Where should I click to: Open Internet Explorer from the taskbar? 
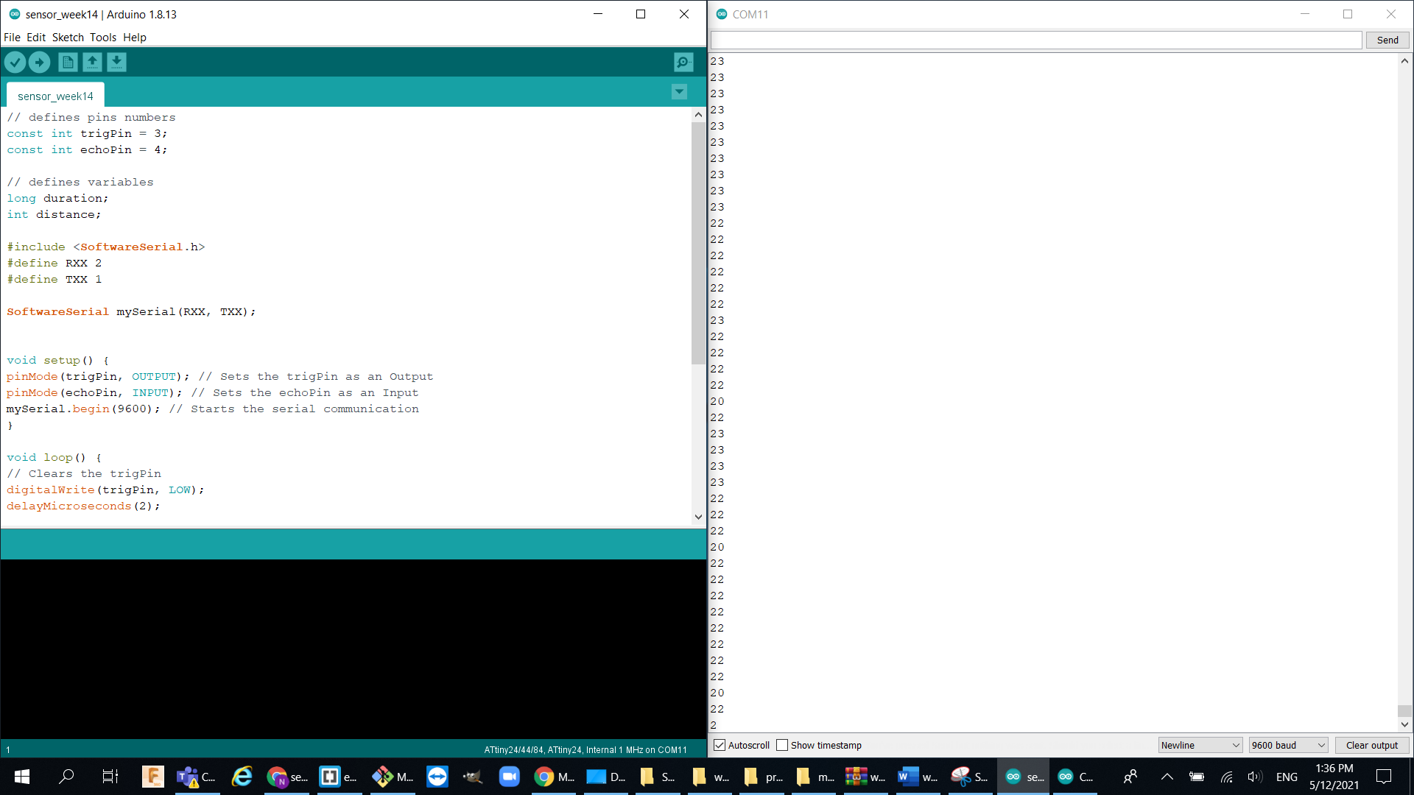[x=242, y=777]
